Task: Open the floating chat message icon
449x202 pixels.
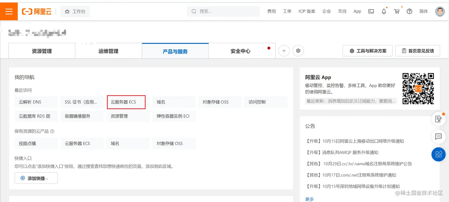Action: (438, 137)
